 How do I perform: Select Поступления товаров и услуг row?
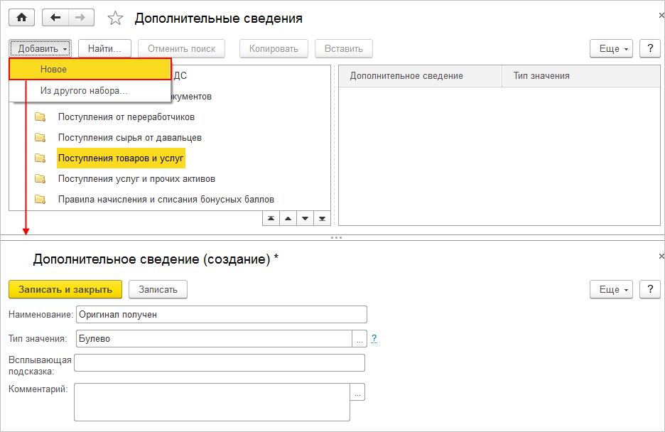tap(121, 158)
